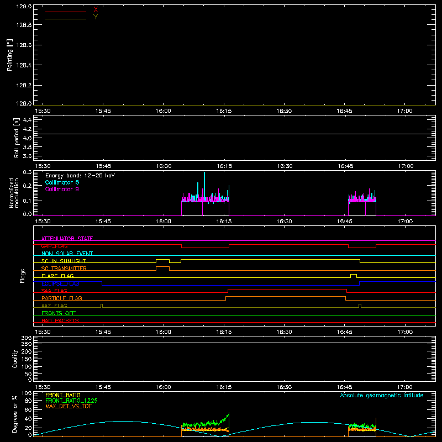Click the PARTICLE_FLAG label
Screen dimensions: 442x442
(x=62, y=298)
